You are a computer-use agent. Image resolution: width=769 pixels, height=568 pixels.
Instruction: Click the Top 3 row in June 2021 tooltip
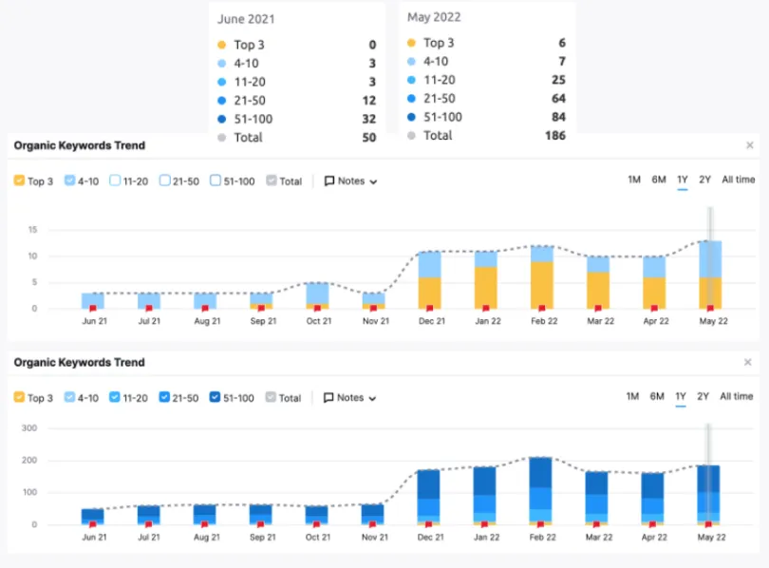pos(297,45)
